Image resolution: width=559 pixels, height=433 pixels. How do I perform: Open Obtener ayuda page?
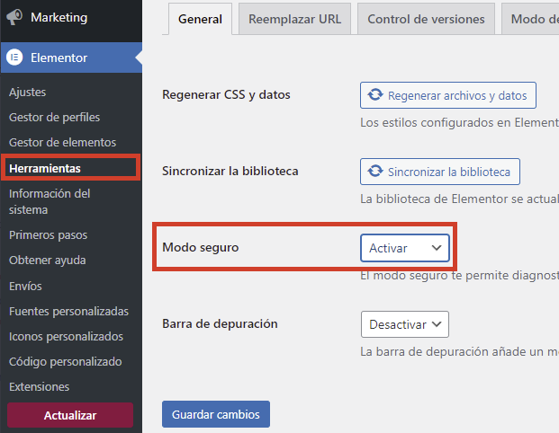point(48,261)
